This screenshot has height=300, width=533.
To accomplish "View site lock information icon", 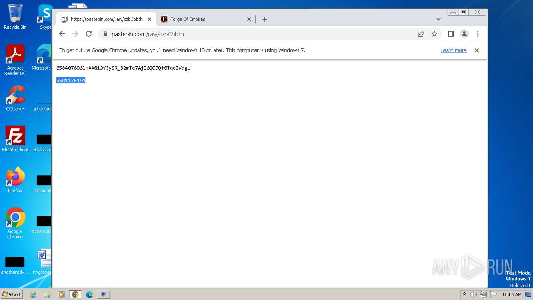I will 105,34.
